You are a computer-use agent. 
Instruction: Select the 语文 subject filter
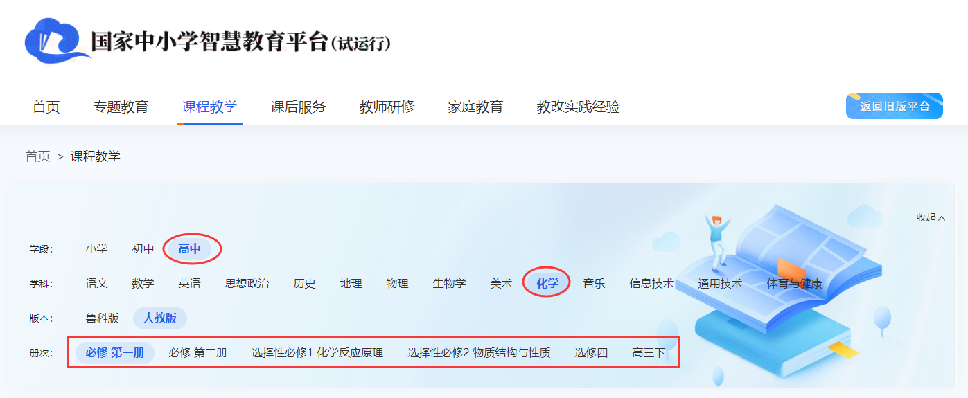click(97, 283)
